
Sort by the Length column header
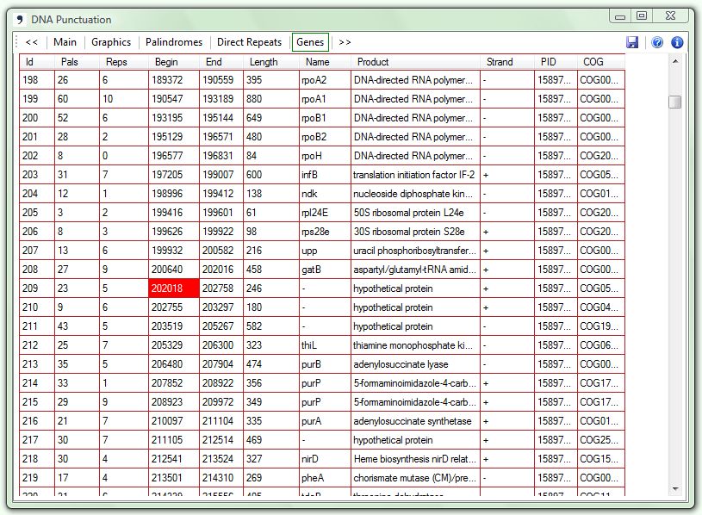tap(270, 62)
